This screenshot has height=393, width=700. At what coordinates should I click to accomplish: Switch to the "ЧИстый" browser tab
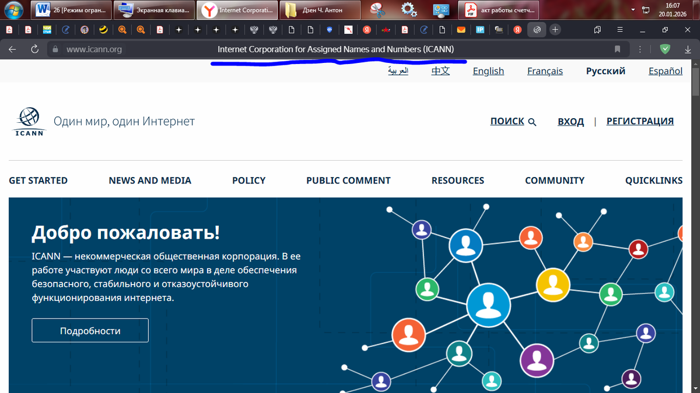[47, 29]
